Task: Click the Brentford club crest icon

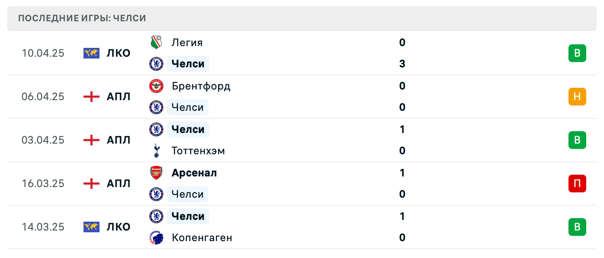Action: pos(156,86)
